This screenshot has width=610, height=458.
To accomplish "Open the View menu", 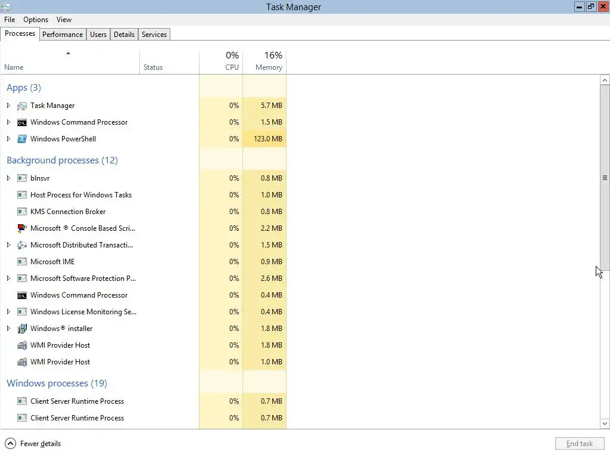I will (64, 20).
